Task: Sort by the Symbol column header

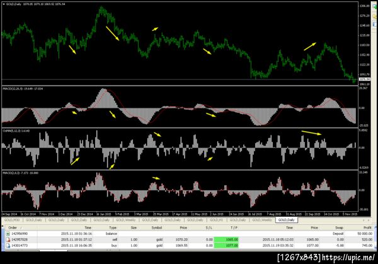Action: [x=156, y=227]
